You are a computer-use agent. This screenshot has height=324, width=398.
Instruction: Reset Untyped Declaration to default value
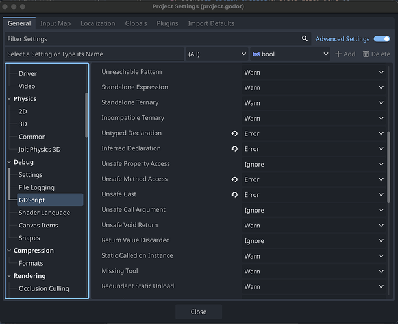click(234, 133)
